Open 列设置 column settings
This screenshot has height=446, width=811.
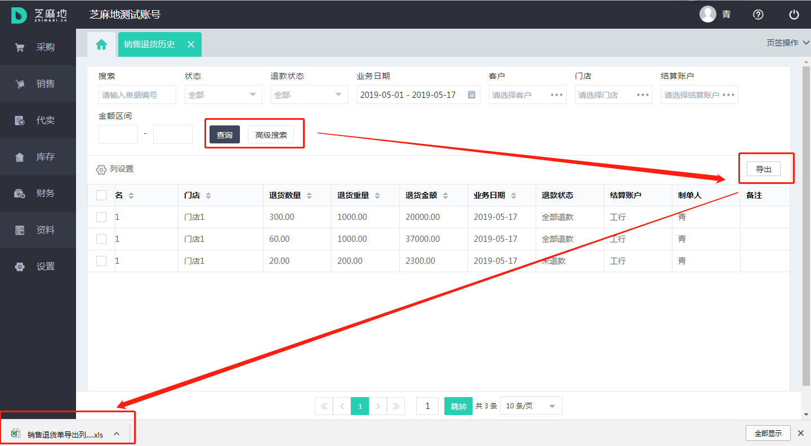115,169
